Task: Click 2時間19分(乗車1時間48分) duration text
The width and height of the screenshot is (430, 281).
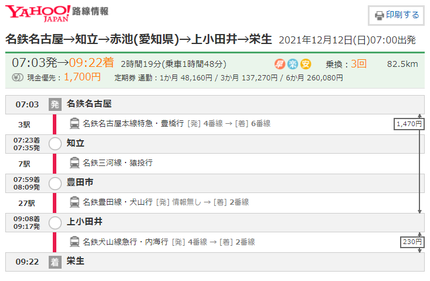Action: [174, 64]
